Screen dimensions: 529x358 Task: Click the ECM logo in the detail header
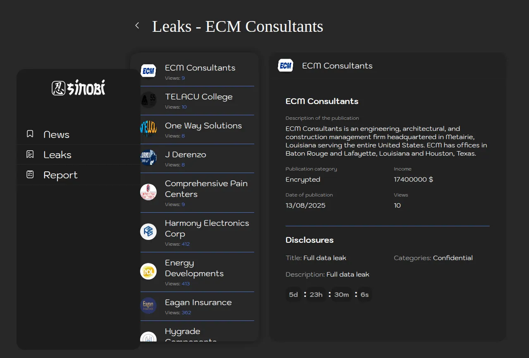coord(286,66)
